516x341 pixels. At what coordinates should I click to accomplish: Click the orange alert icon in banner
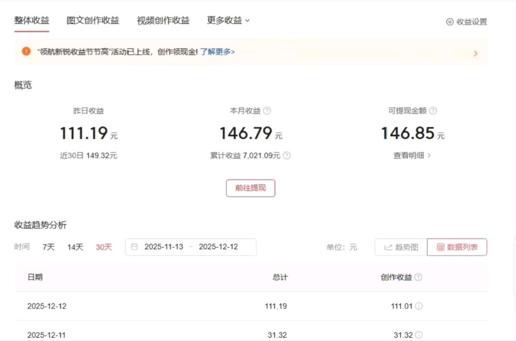pyautogui.click(x=26, y=51)
